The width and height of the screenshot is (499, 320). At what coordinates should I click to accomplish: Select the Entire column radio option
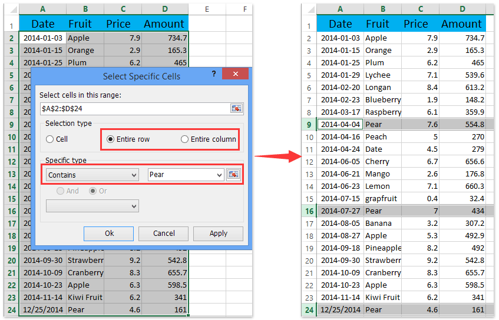coord(185,139)
